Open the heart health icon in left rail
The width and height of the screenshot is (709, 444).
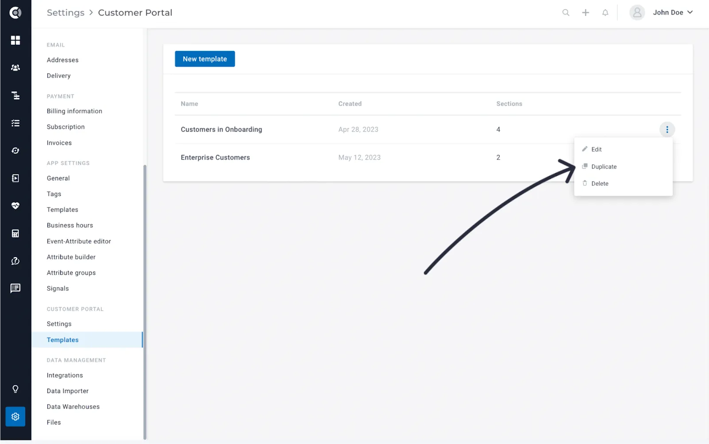click(x=16, y=206)
